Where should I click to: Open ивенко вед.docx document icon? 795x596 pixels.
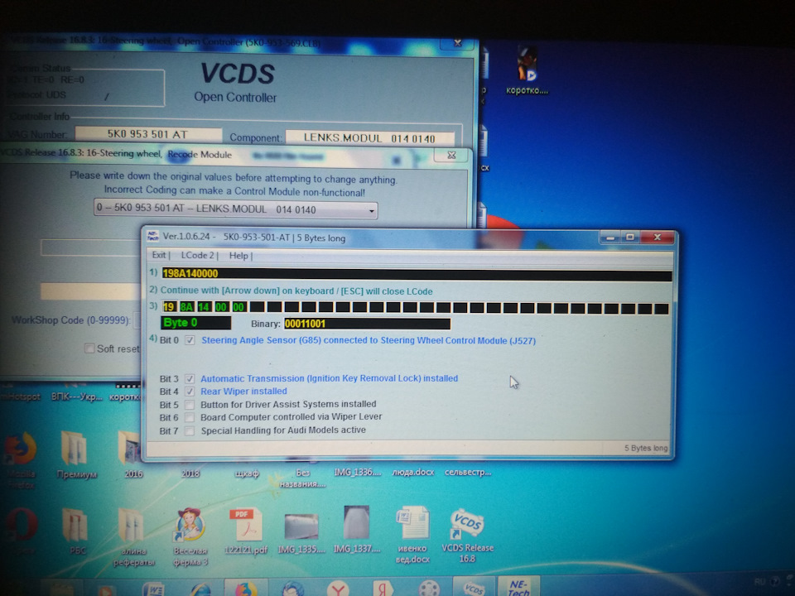pyautogui.click(x=412, y=535)
